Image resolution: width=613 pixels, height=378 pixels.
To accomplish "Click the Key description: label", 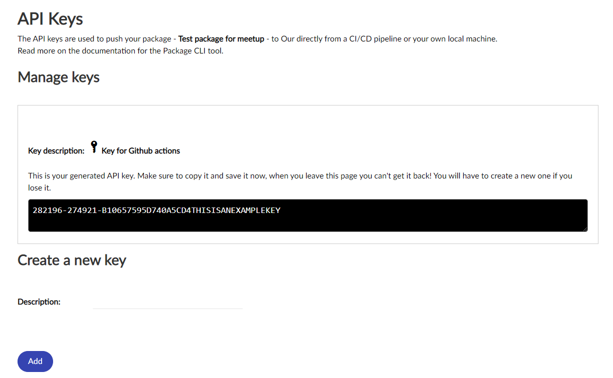I will (x=57, y=150).
